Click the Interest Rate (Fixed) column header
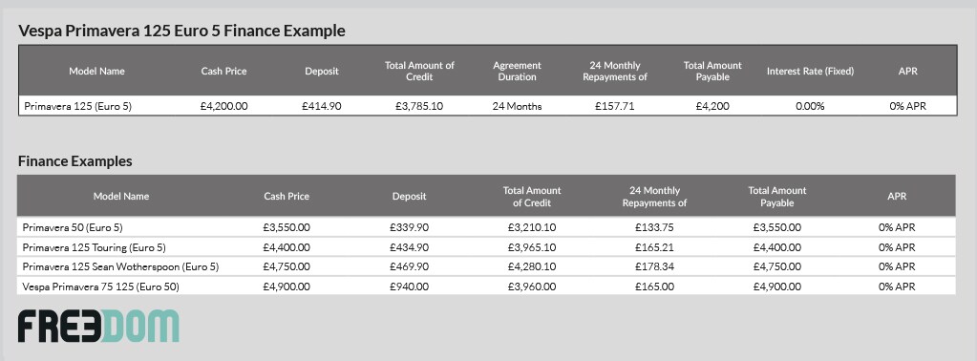Screen dimensions: 977x361 tap(810, 71)
